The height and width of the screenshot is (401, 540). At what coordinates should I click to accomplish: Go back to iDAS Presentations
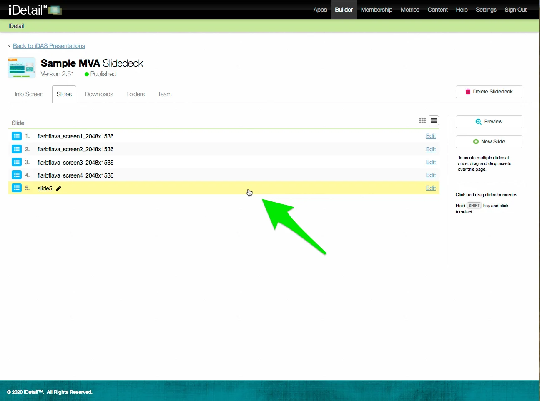[x=49, y=46]
